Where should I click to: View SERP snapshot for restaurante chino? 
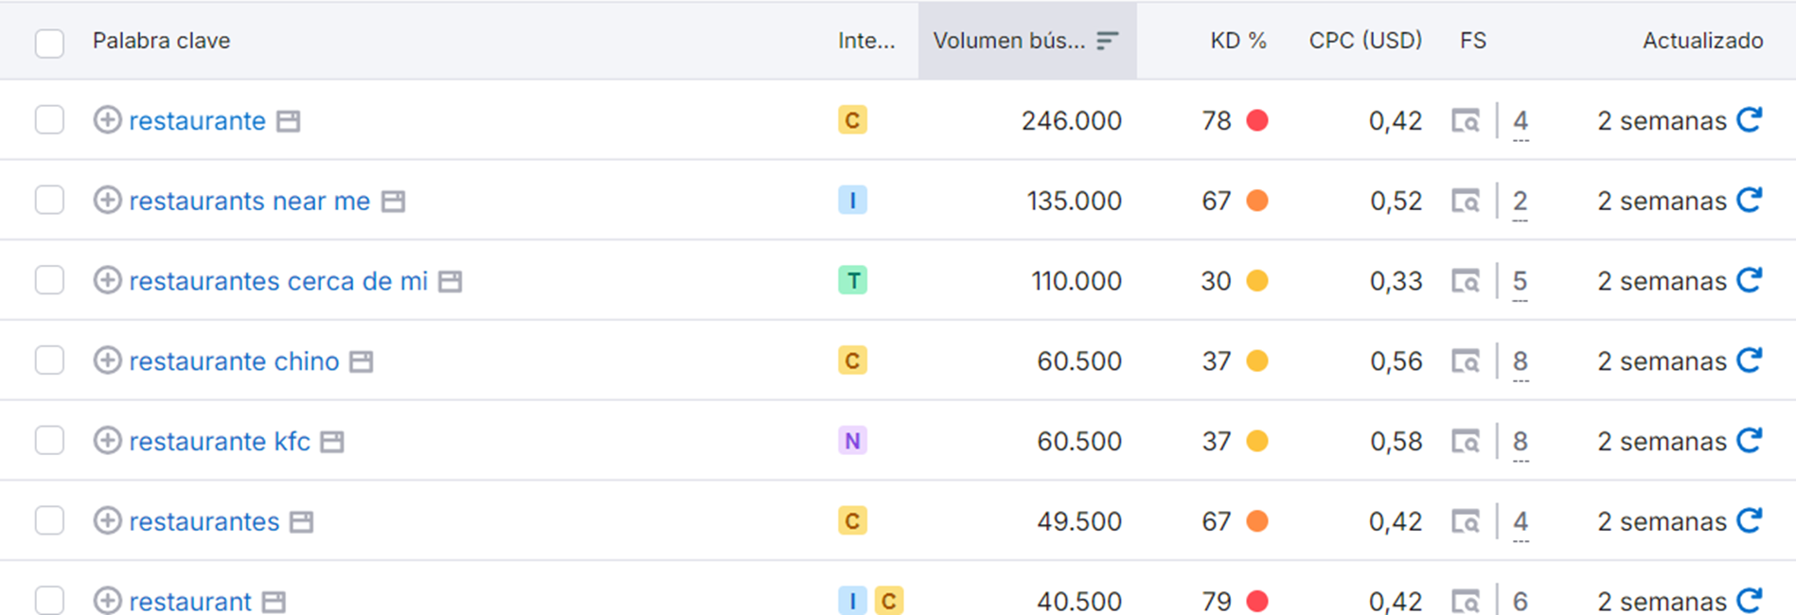(x=1466, y=361)
